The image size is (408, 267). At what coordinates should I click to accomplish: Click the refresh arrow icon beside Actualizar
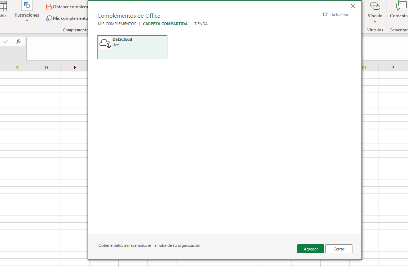(325, 14)
